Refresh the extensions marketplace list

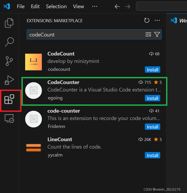coord(147,20)
